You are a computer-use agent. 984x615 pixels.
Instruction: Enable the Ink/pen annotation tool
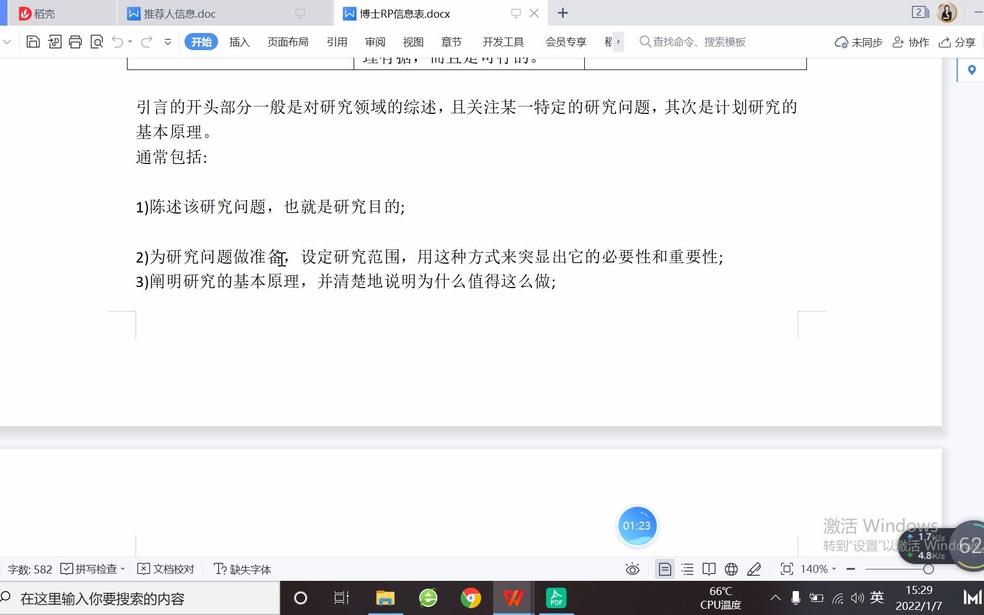point(755,569)
